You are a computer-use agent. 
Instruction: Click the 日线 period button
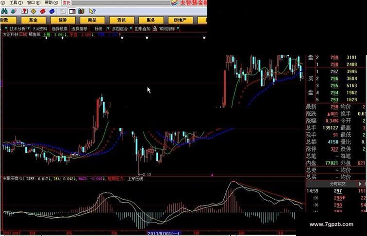point(99,29)
